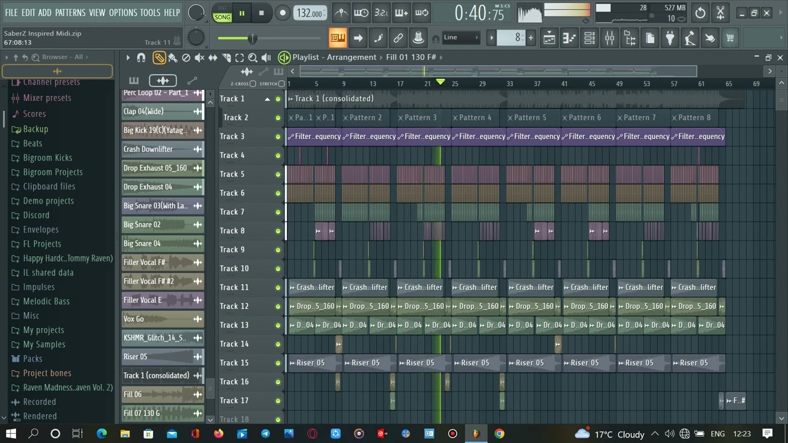788x443 pixels.
Task: Select the Mute tool in Playlist toolbar
Action: pos(199,57)
